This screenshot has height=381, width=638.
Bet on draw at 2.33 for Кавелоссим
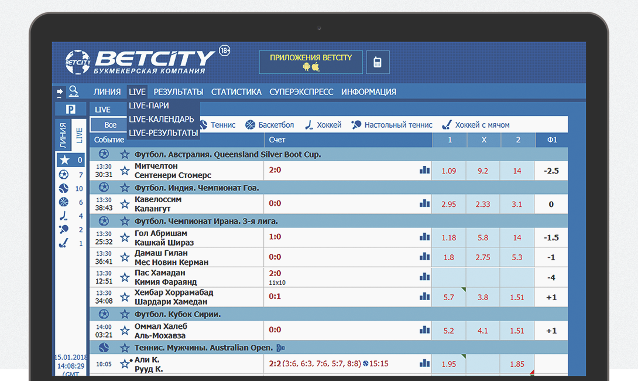(x=483, y=204)
